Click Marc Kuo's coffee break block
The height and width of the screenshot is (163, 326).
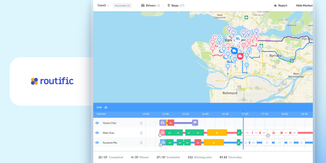(x=274, y=133)
